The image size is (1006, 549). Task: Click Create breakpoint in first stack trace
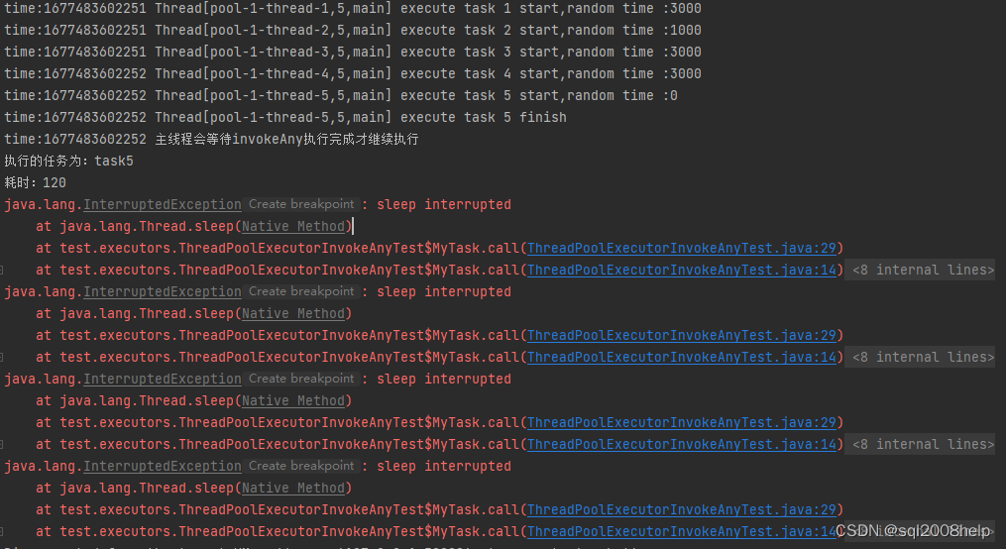(x=301, y=204)
